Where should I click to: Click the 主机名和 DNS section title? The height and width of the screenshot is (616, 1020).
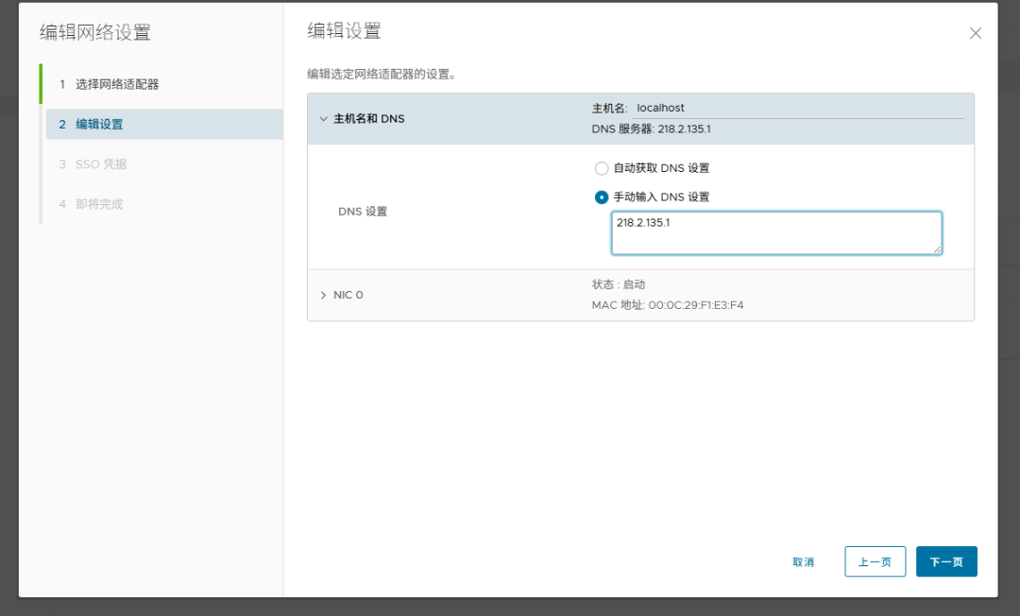click(369, 119)
